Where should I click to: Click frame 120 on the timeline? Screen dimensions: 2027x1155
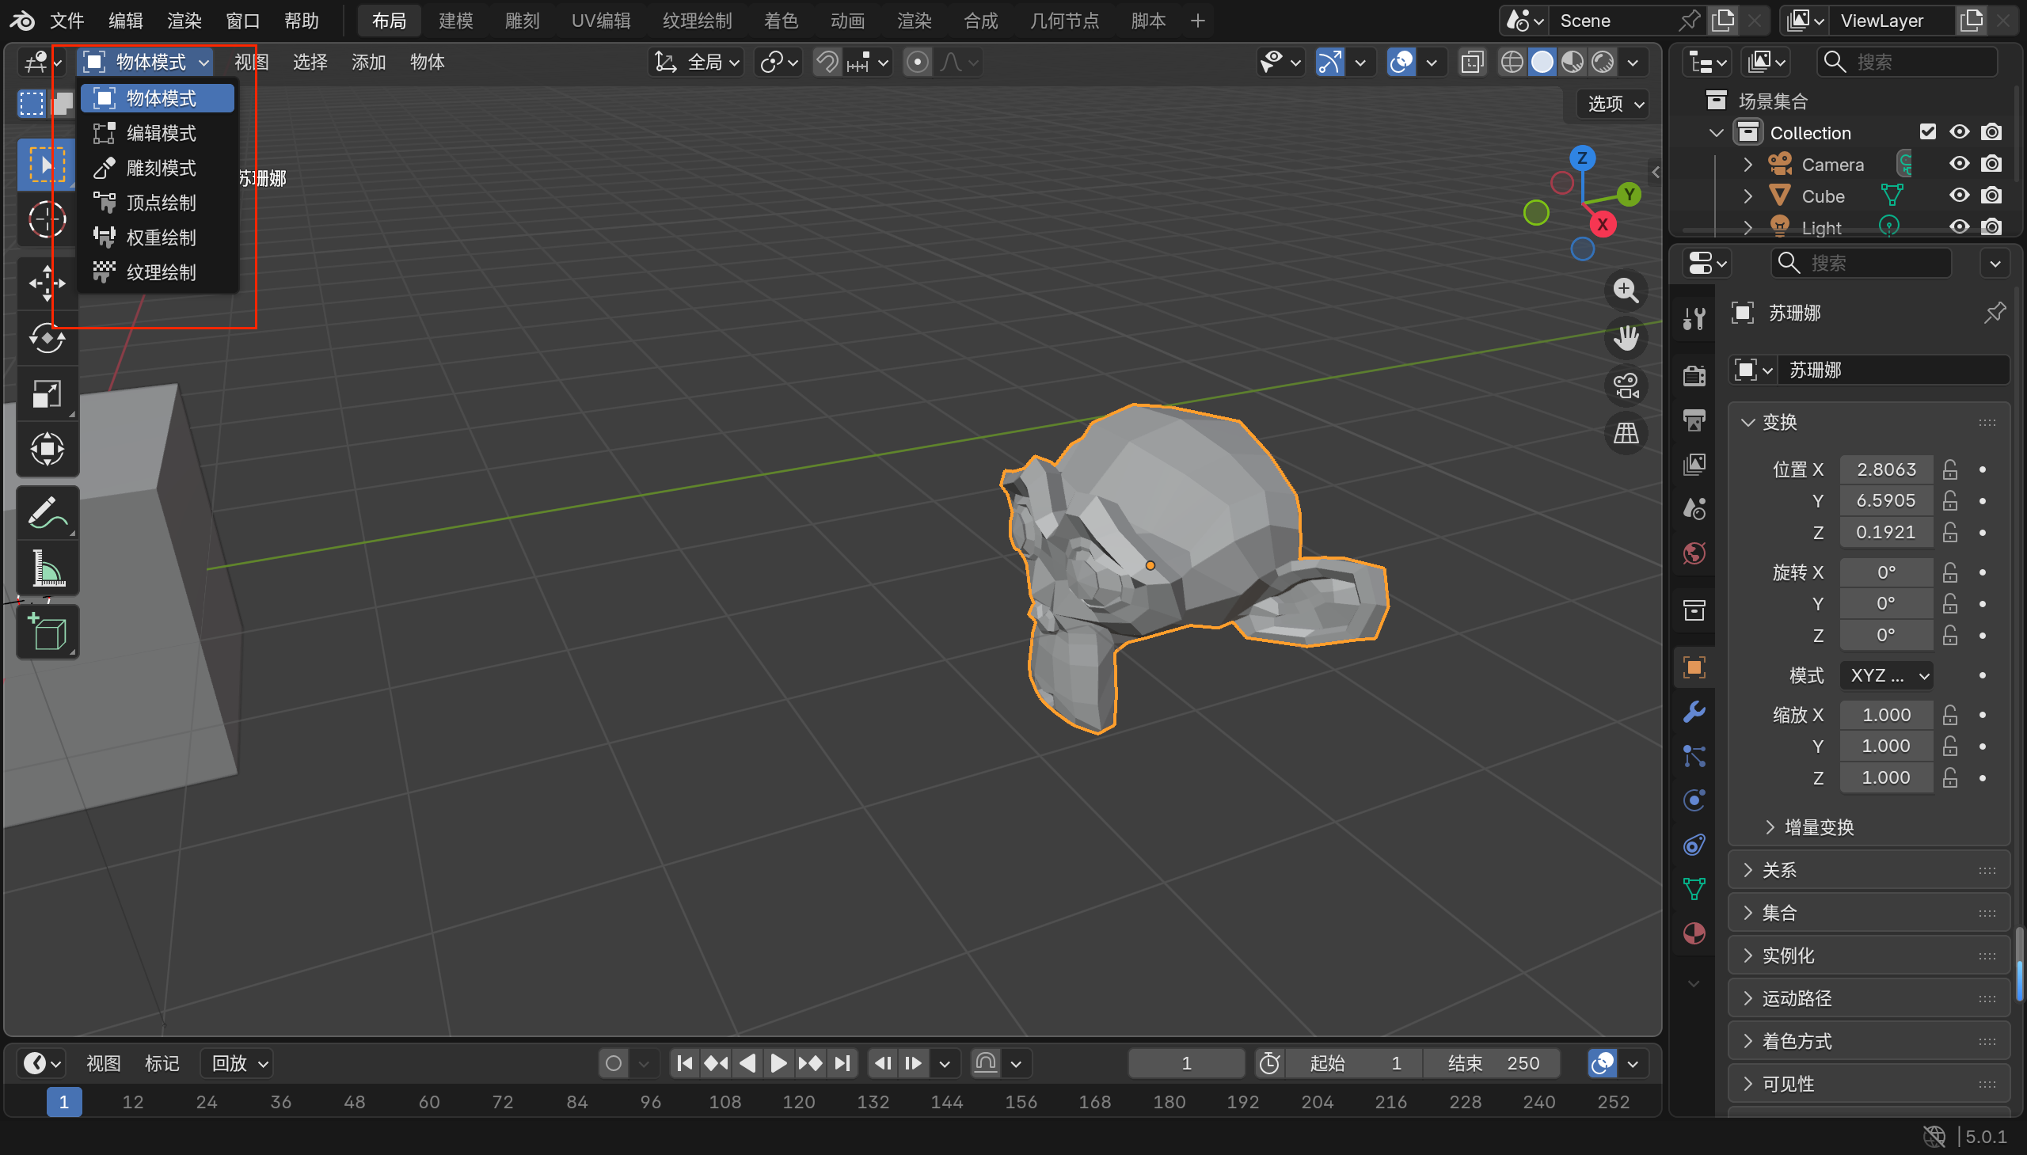798,1102
